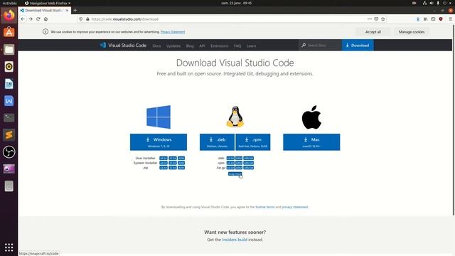This screenshot has height=256, width=455.
Task: Bookmark this page with the star
Action: [x=383, y=19]
